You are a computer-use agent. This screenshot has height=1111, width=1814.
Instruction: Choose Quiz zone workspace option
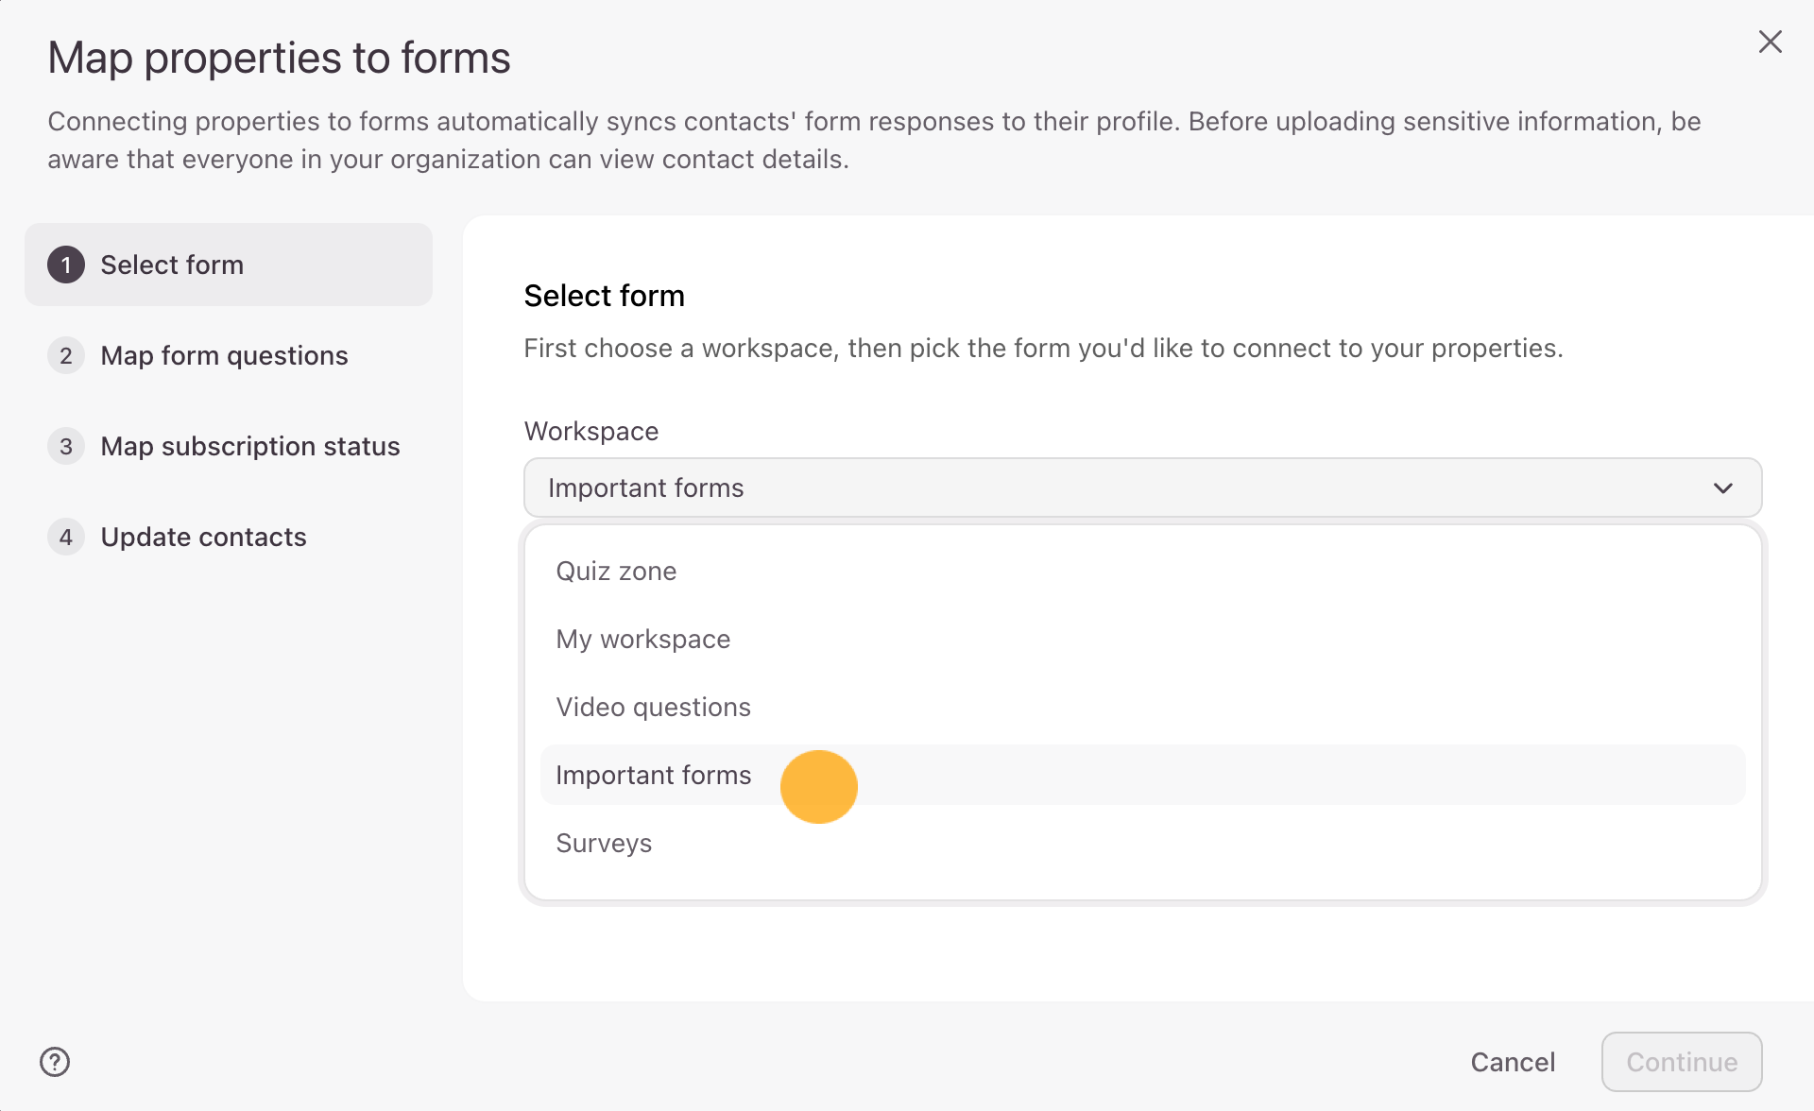(x=616, y=572)
